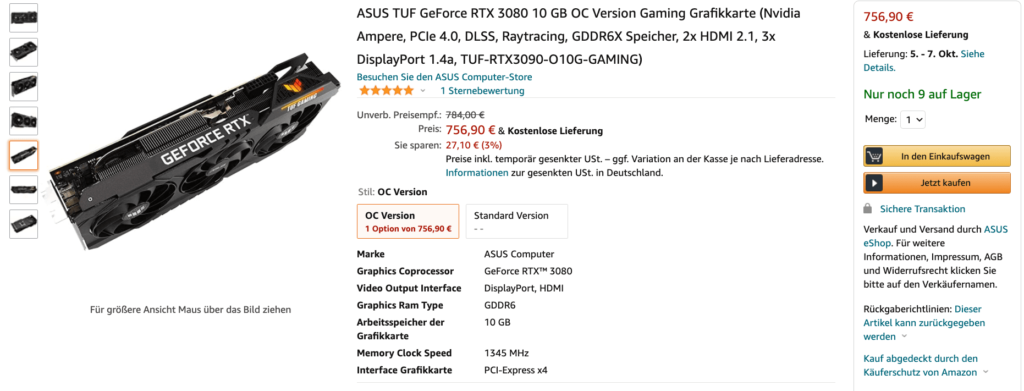Screen dimensions: 1024x391
Task: Visit the ASUS Computer-Store link
Action: click(x=444, y=77)
